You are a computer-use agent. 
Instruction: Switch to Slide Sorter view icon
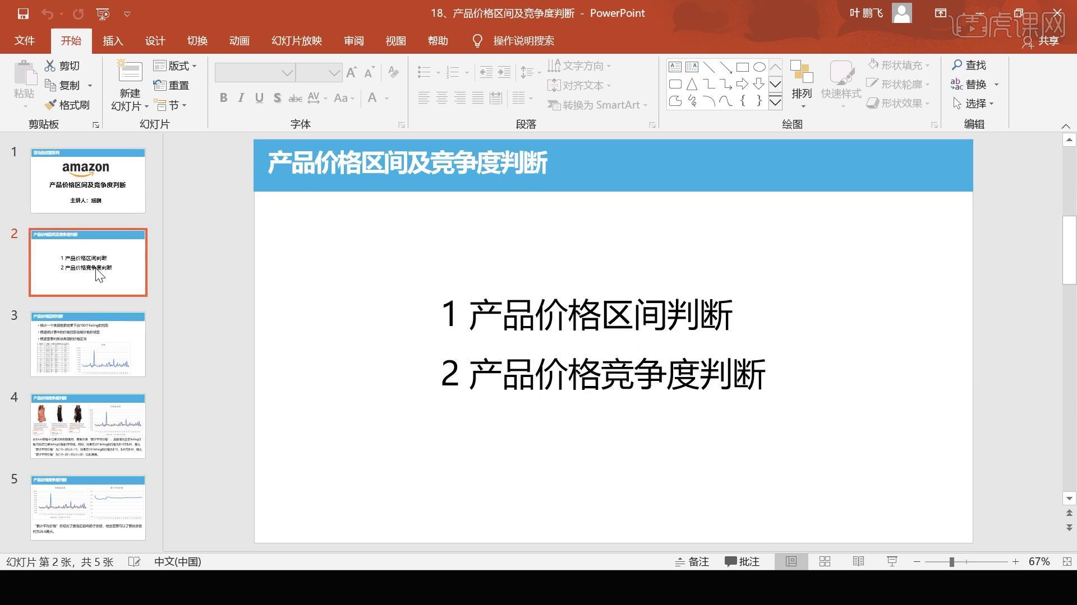click(x=825, y=561)
